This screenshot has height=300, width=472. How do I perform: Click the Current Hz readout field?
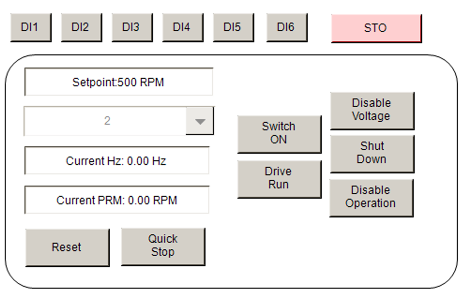[x=117, y=160]
